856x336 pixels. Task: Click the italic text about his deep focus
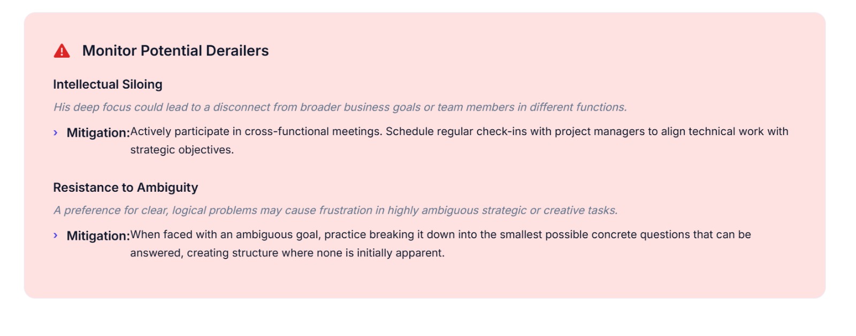coord(340,107)
